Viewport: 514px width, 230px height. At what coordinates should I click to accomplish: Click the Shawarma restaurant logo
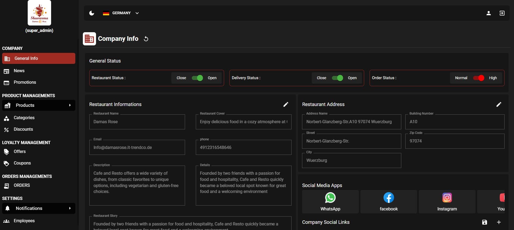(39, 13)
